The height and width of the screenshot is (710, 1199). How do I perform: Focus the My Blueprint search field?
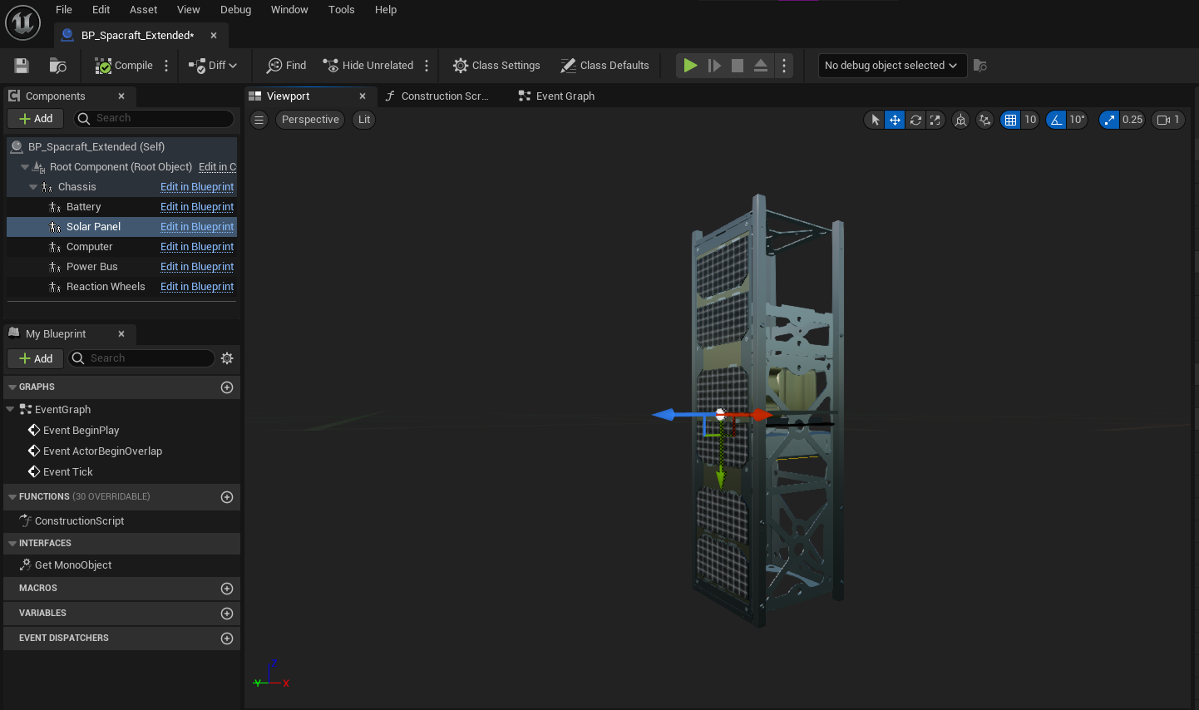tap(141, 358)
